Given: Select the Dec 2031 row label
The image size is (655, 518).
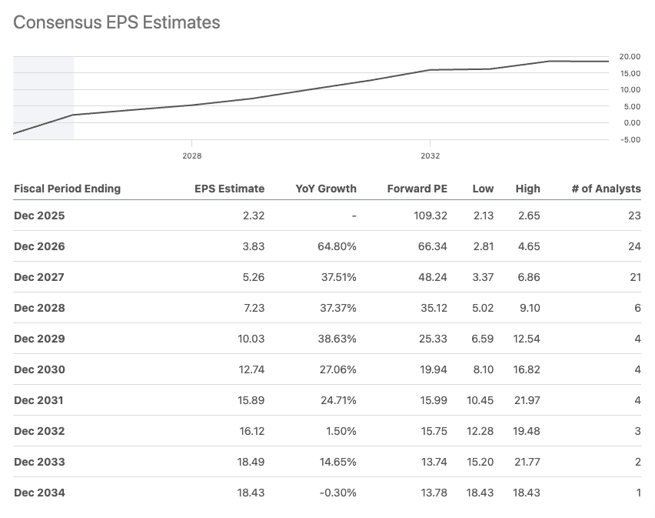Looking at the screenshot, I should point(39,400).
